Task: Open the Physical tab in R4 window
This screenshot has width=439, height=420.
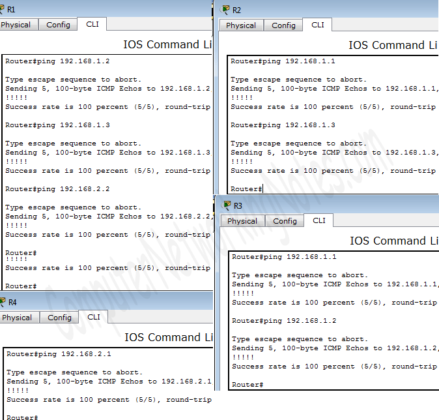Action: coord(18,318)
